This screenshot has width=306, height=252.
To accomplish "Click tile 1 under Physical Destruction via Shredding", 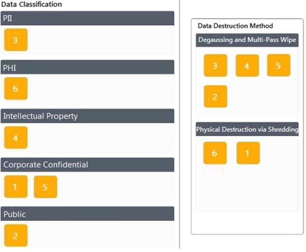I will [x=248, y=153].
